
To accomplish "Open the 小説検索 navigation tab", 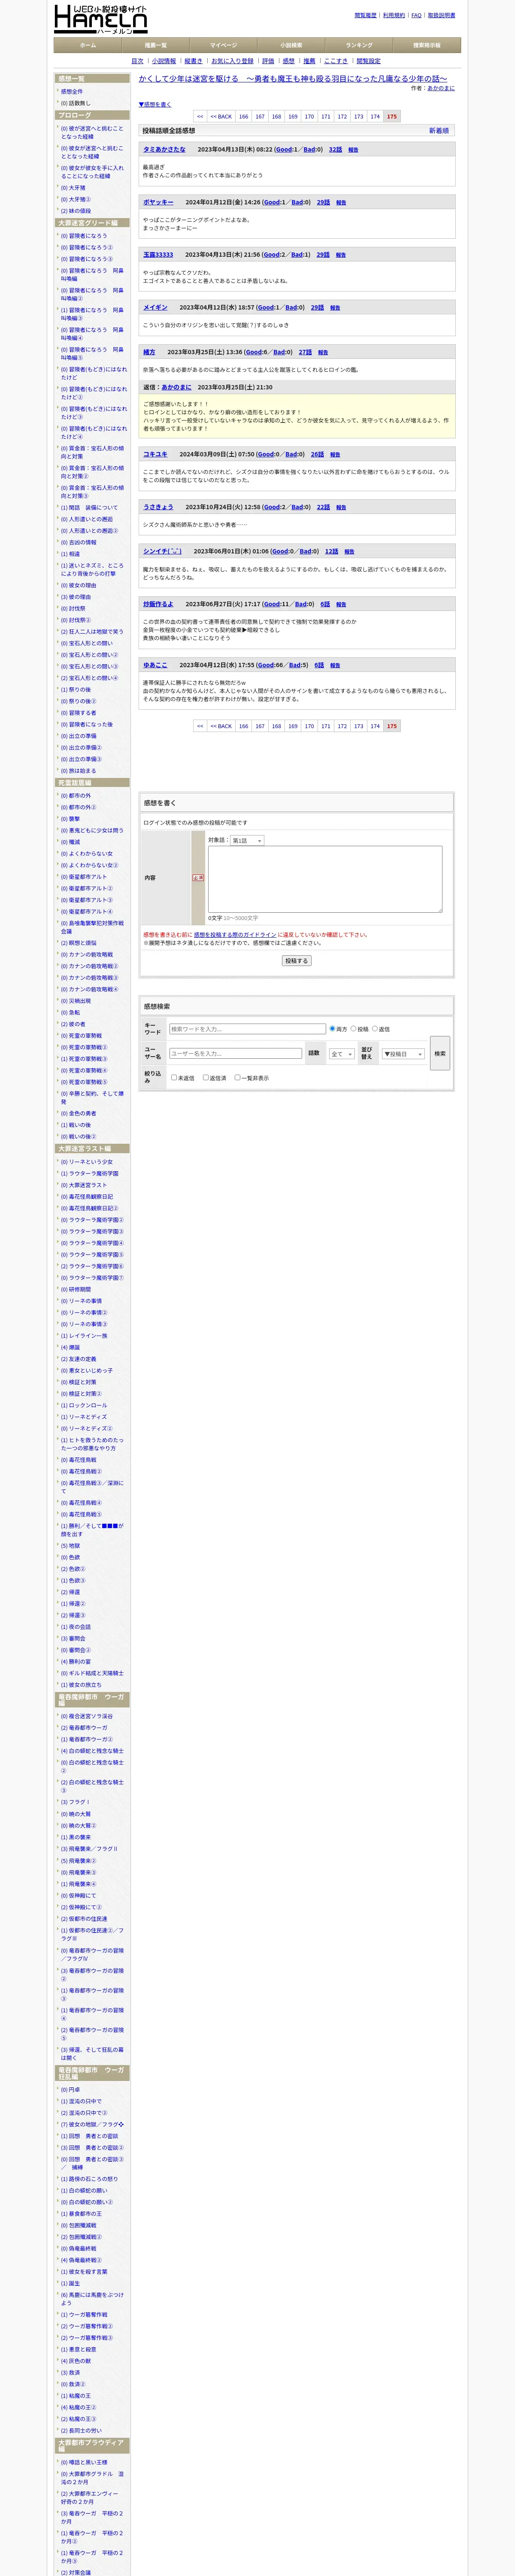I will [291, 45].
